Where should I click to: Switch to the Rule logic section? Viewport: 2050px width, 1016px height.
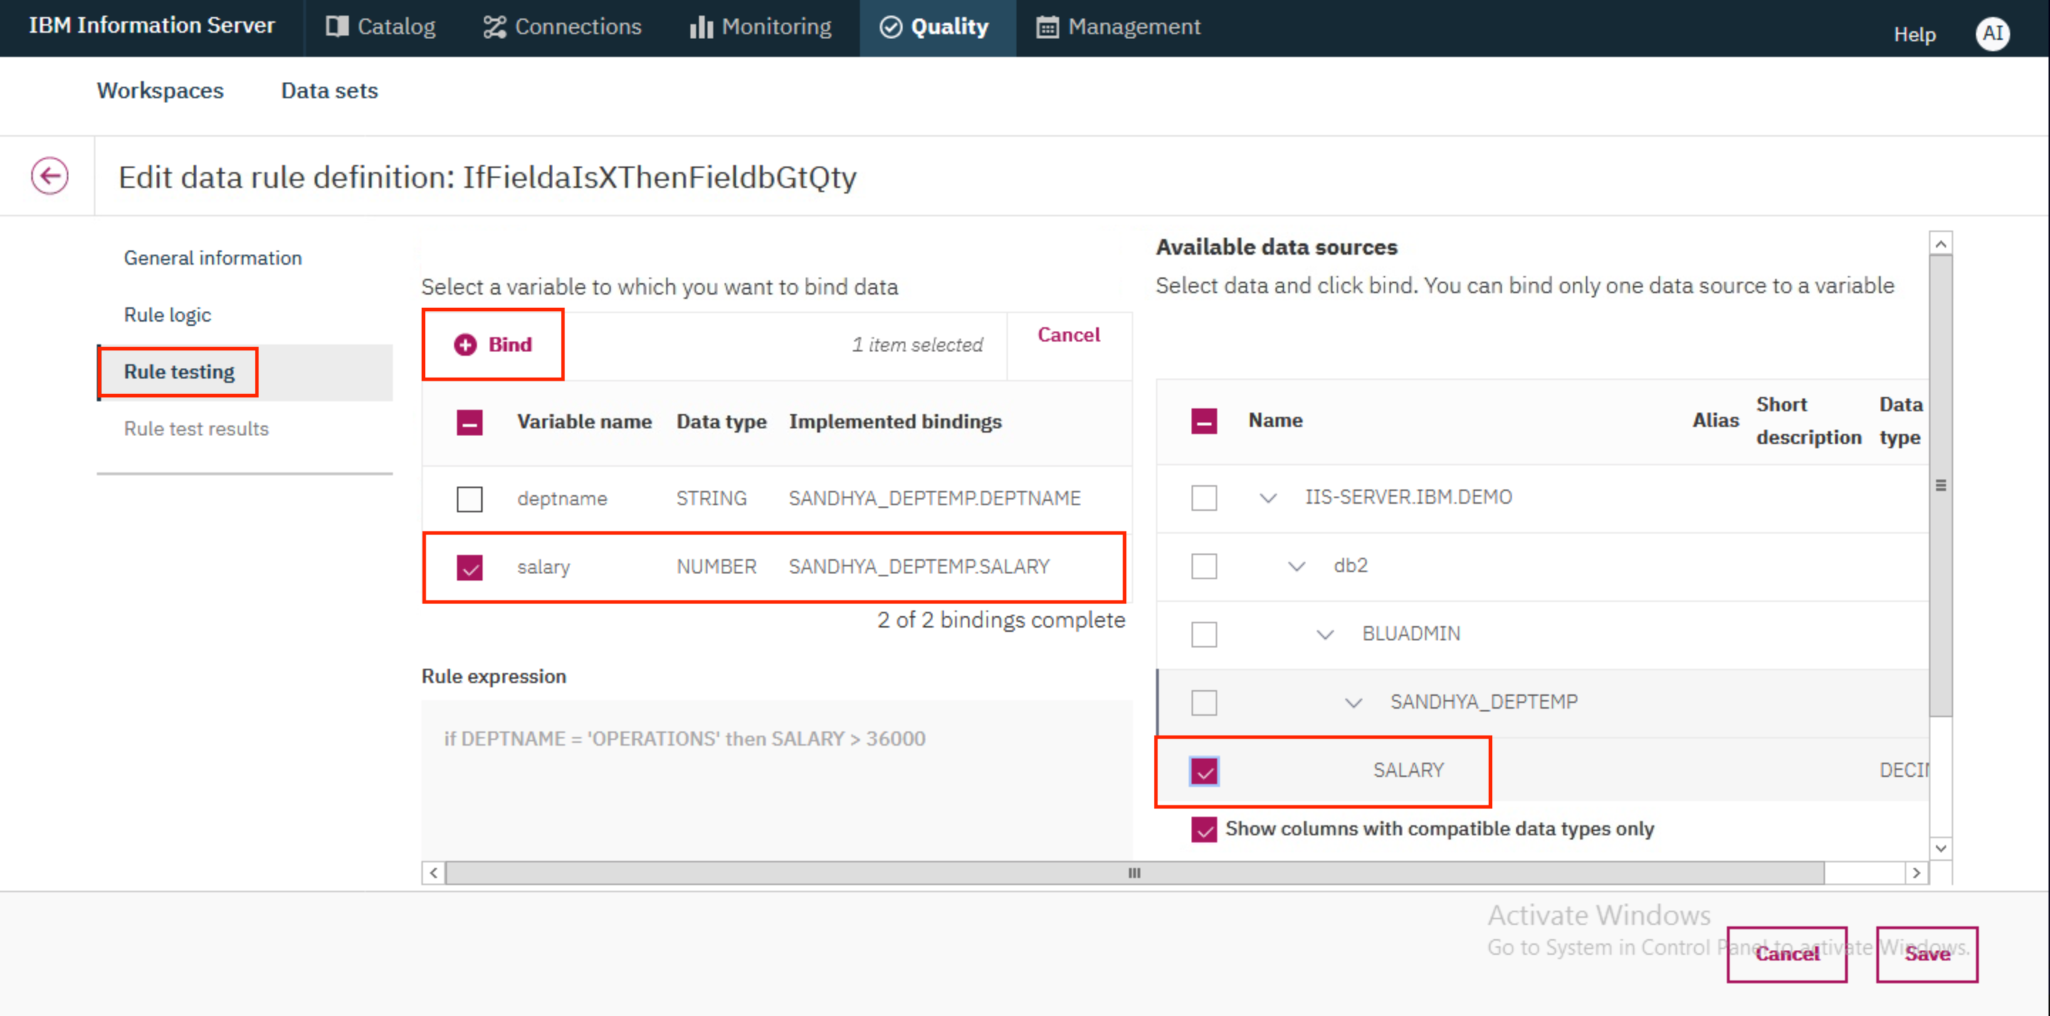[x=170, y=314]
